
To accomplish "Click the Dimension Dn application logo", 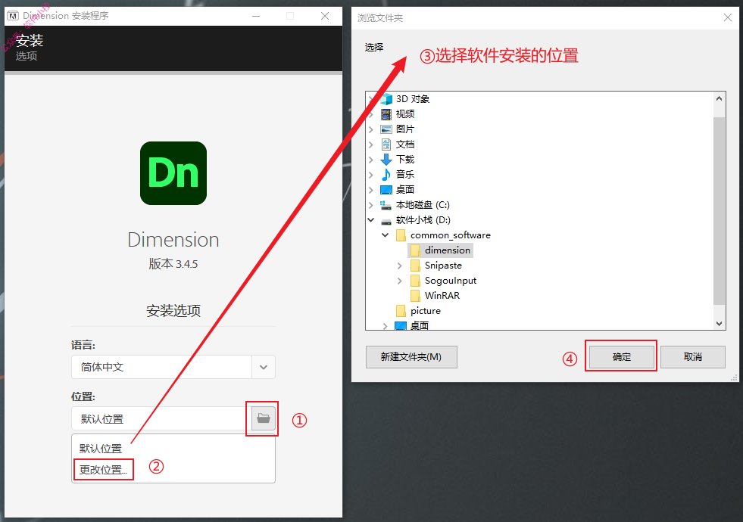I will 173,173.
